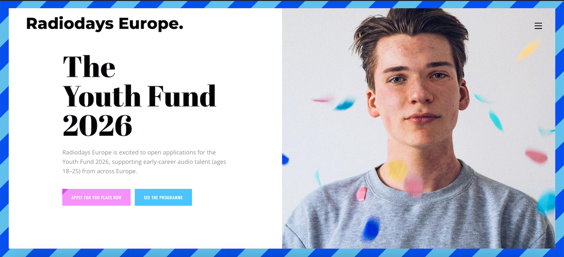The height and width of the screenshot is (257, 564).
Task: Click the pink confetti at right of photo
Action: click(536, 156)
